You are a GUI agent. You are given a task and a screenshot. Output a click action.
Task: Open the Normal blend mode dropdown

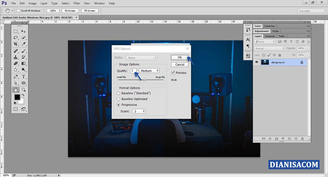(269, 48)
